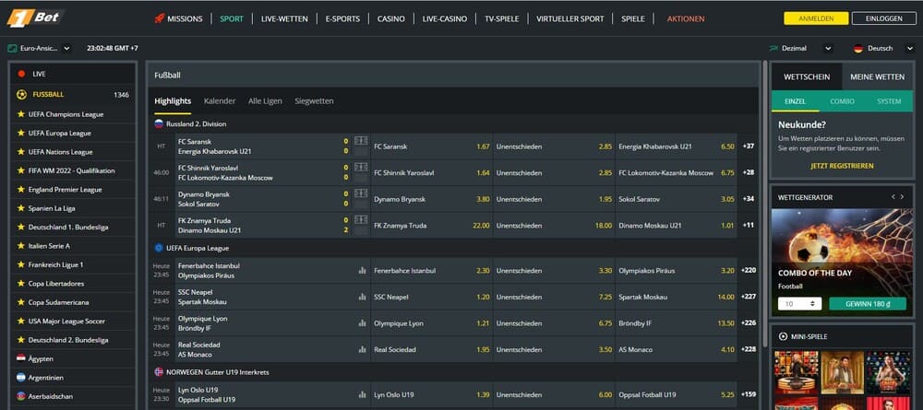Click the yellow Anmelden button

click(x=816, y=18)
